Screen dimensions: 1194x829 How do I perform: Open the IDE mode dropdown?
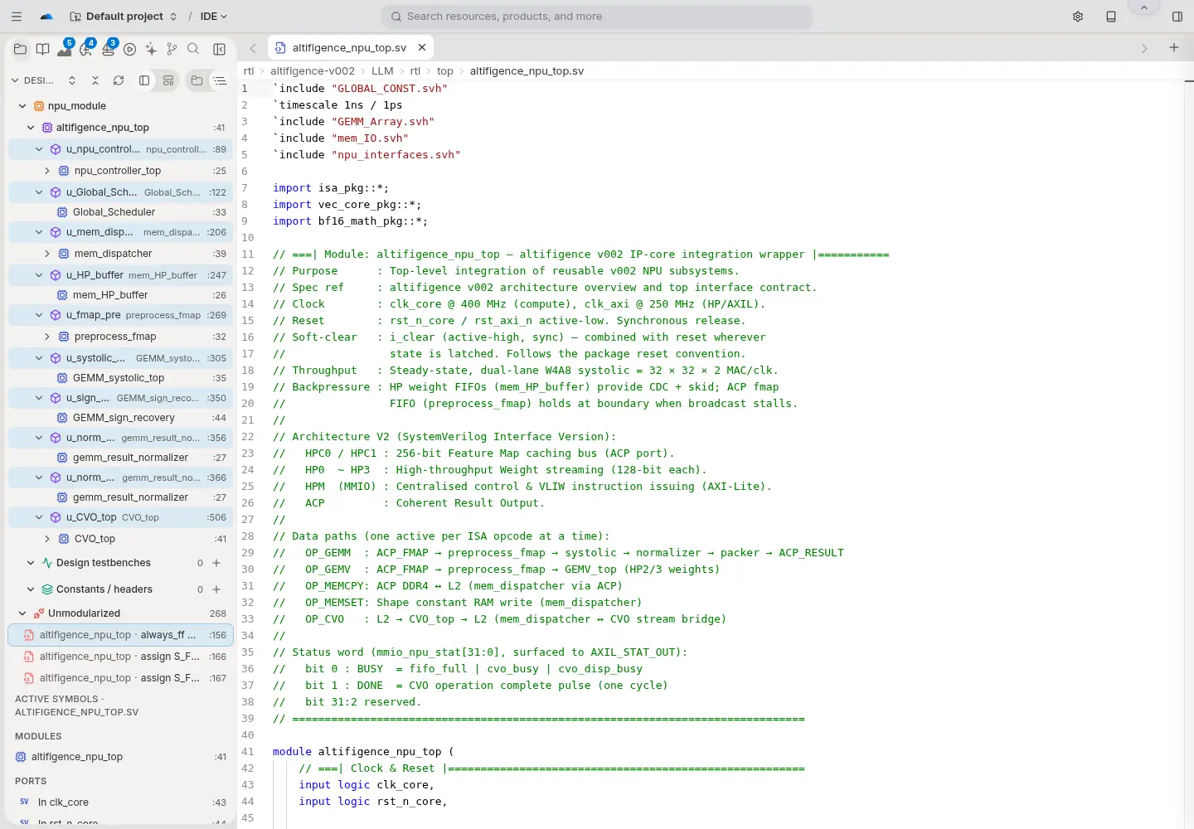pyautogui.click(x=214, y=17)
